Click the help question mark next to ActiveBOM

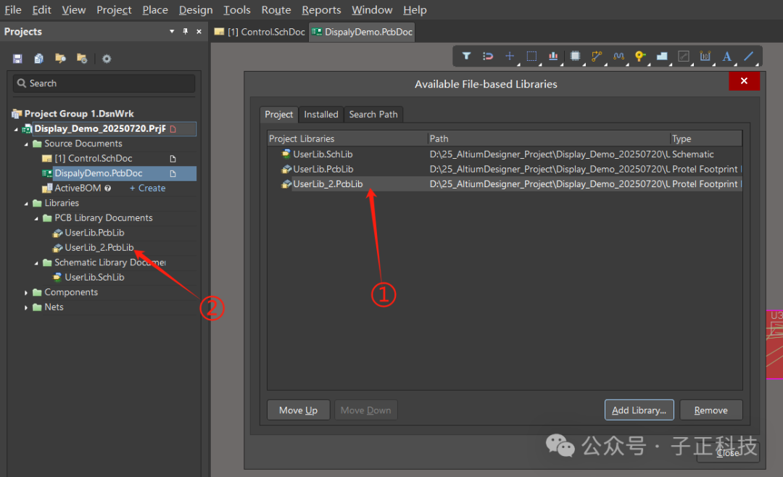107,188
